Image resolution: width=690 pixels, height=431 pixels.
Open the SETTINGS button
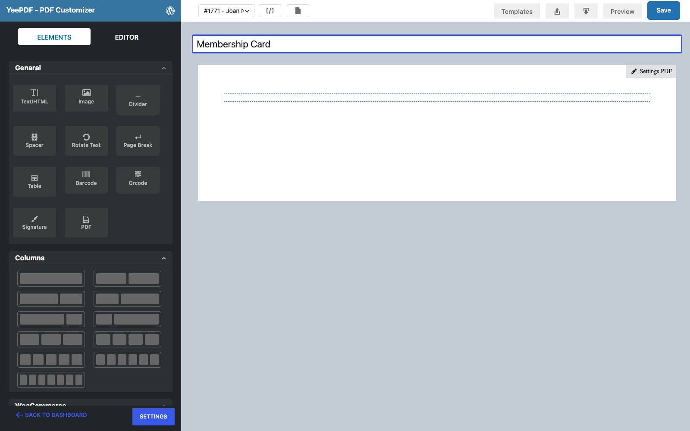154,417
